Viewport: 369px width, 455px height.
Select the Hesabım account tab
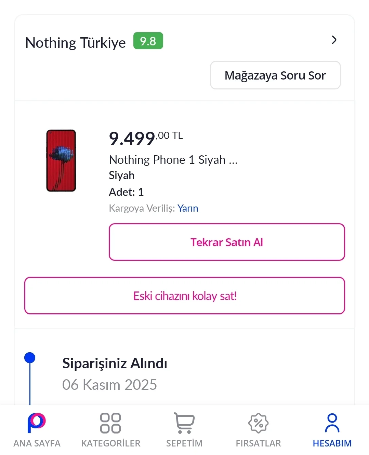pos(332,429)
